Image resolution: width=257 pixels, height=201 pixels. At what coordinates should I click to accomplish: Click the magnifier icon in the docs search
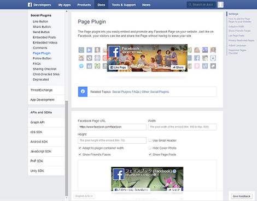click(x=190, y=5)
